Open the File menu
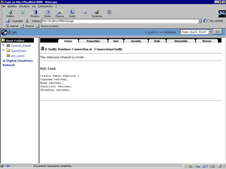226x169 pixels. click(3, 6)
